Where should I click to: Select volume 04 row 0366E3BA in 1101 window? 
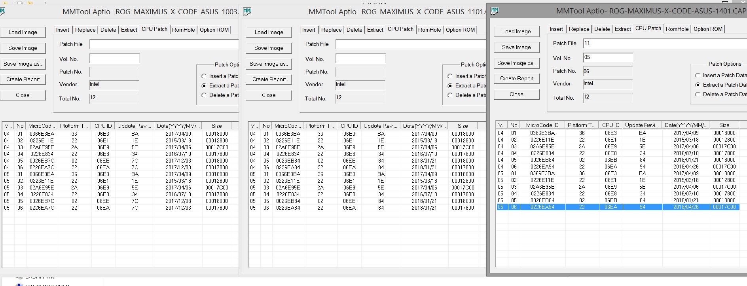(363, 134)
